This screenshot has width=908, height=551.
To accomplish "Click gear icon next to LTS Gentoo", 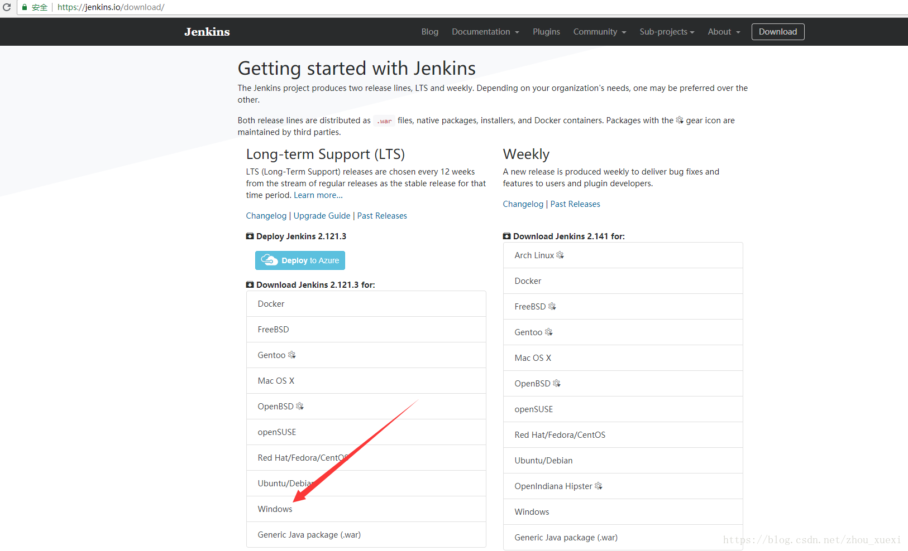I will click(x=291, y=355).
